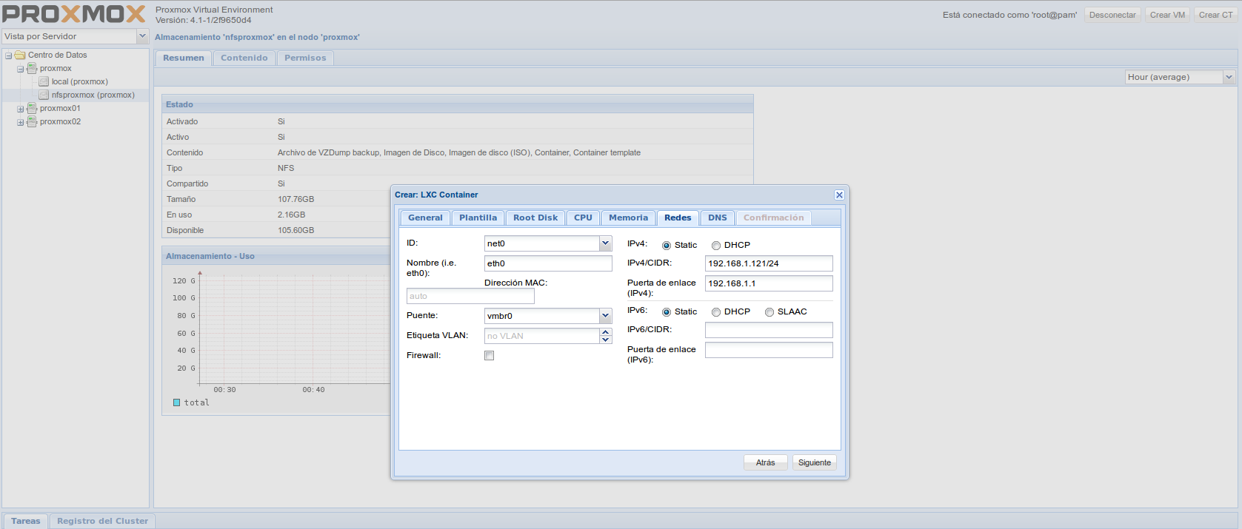Open the Contenido tab
The width and height of the screenshot is (1242, 529).
244,58
